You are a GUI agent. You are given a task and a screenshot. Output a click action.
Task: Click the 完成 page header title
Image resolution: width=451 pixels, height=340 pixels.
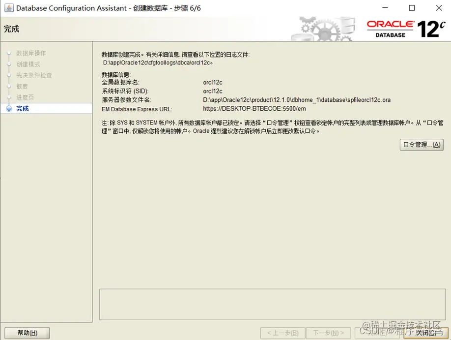tap(11, 29)
